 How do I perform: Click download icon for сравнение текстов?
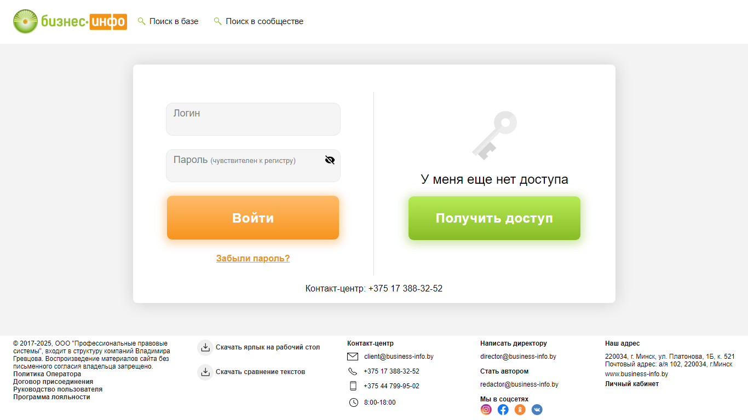tap(205, 372)
